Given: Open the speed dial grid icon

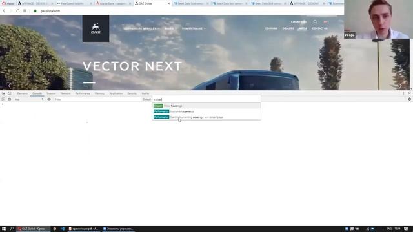Looking at the screenshot, I should (25, 11).
